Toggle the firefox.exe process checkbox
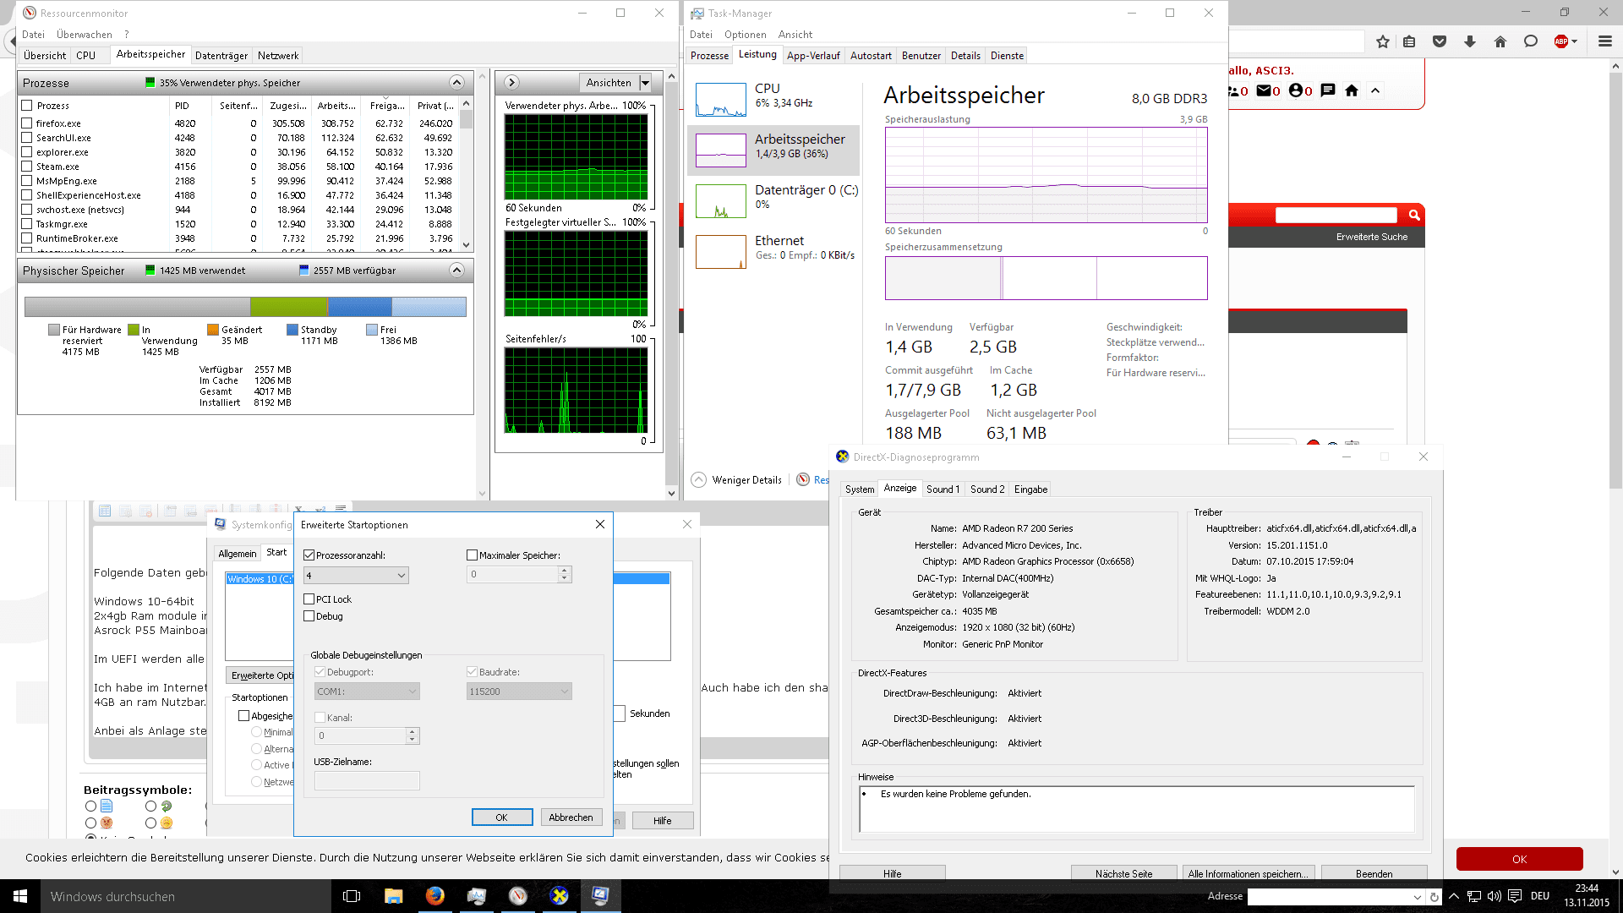Viewport: 1623px width, 913px height. (27, 123)
